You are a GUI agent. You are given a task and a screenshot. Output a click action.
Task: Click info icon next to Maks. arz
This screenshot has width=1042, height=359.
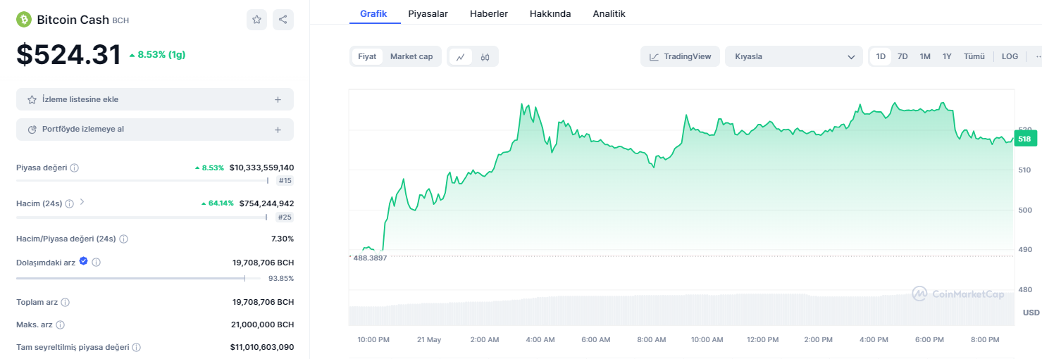[x=61, y=325]
